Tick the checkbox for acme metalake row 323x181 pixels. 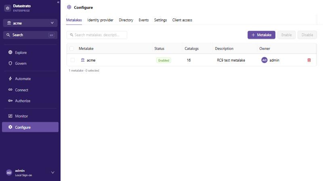73,60
